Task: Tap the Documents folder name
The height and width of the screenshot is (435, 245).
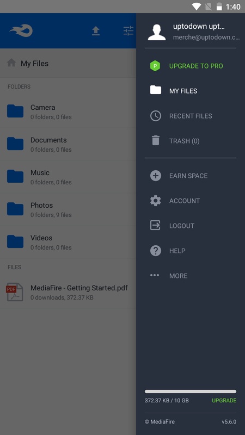Action: pos(48,140)
